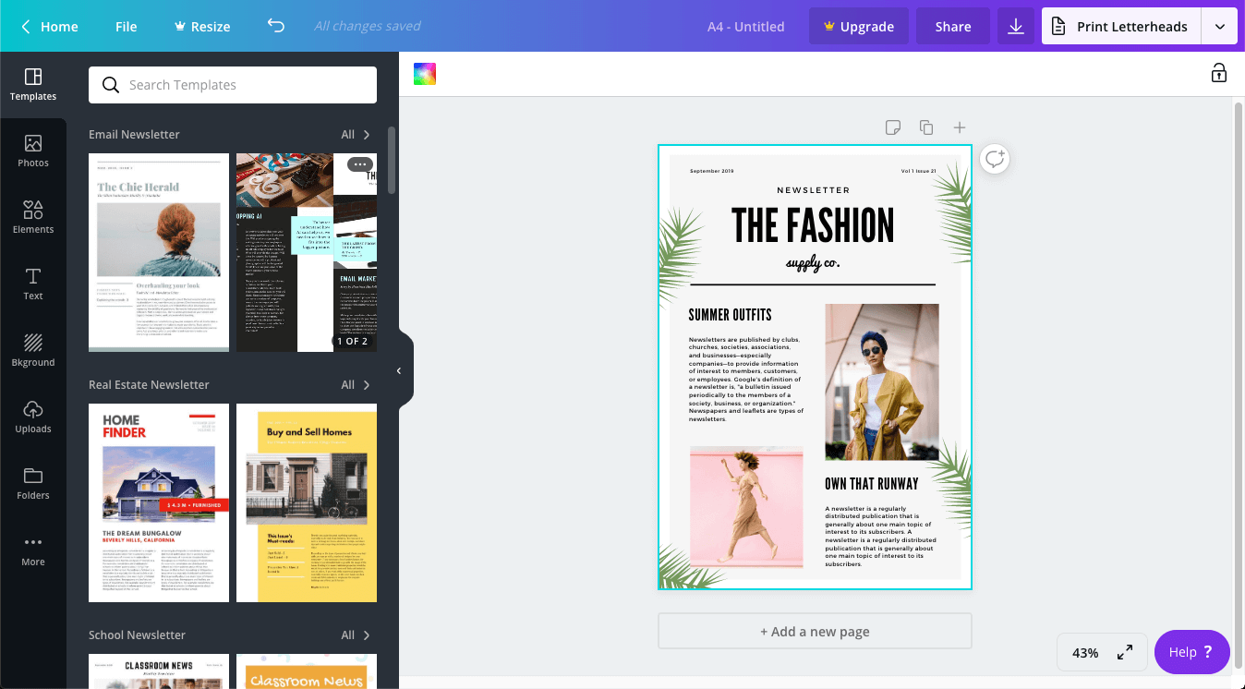The height and width of the screenshot is (689, 1245).
Task: Click the Upgrade button
Action: coord(859,26)
